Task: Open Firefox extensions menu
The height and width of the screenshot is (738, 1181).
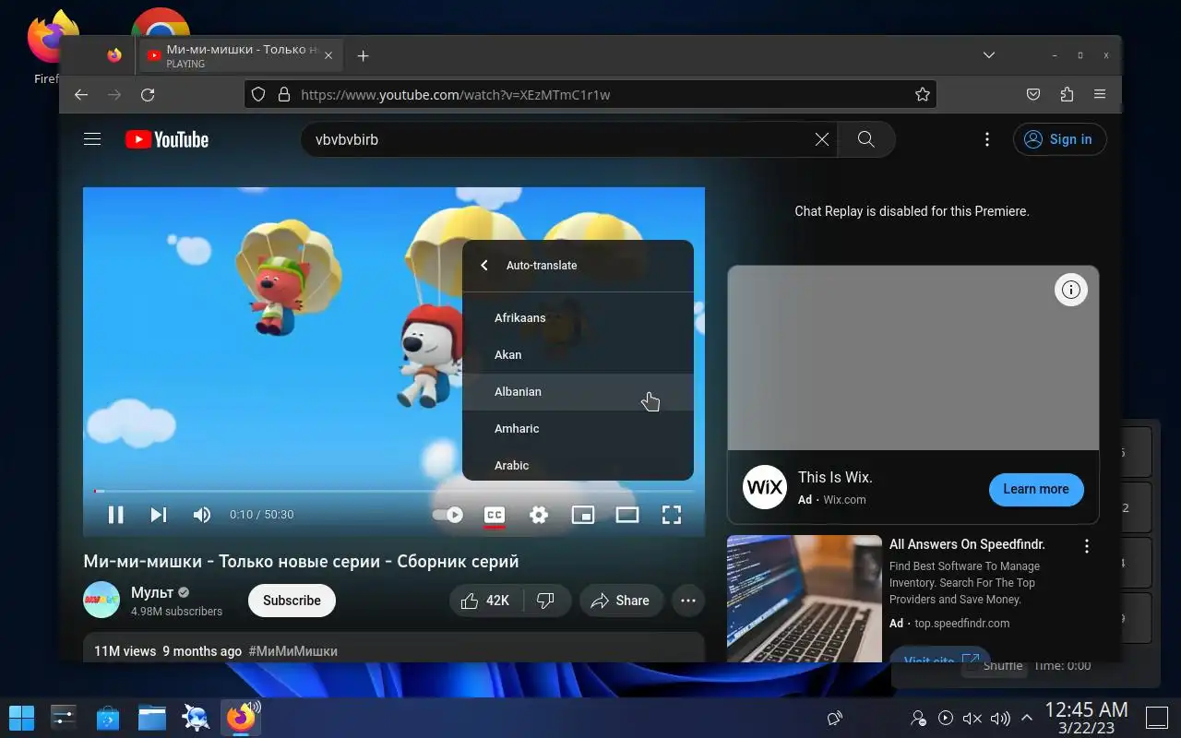Action: [x=1067, y=94]
